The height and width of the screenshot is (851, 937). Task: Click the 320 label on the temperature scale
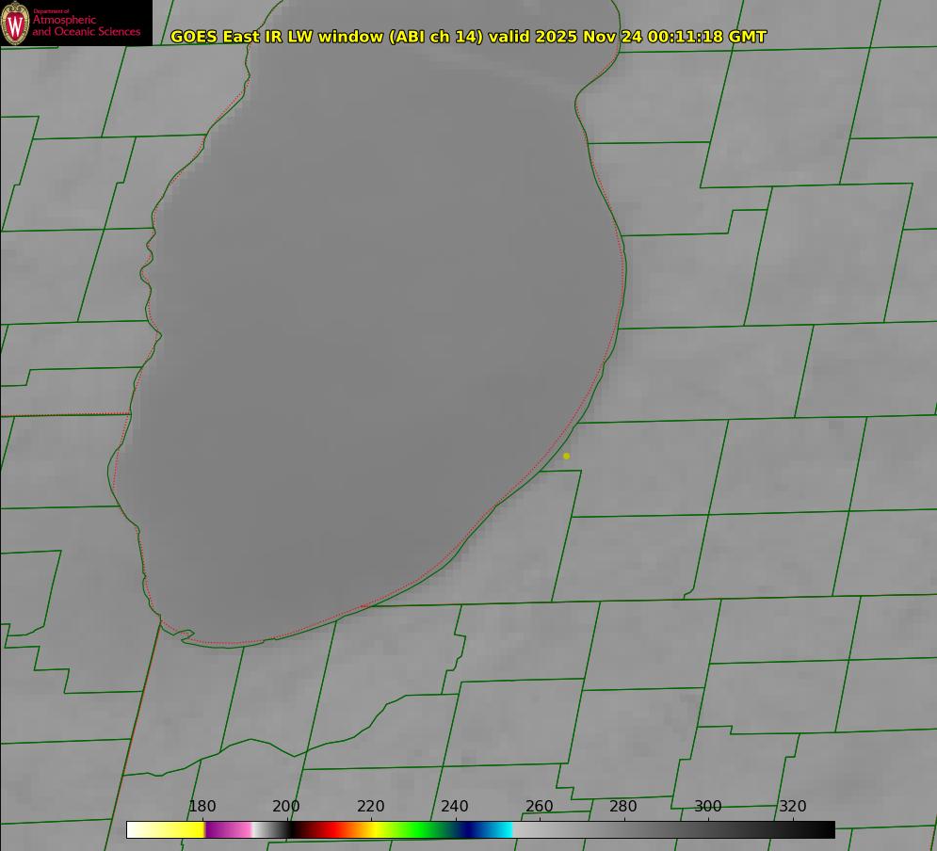point(793,807)
